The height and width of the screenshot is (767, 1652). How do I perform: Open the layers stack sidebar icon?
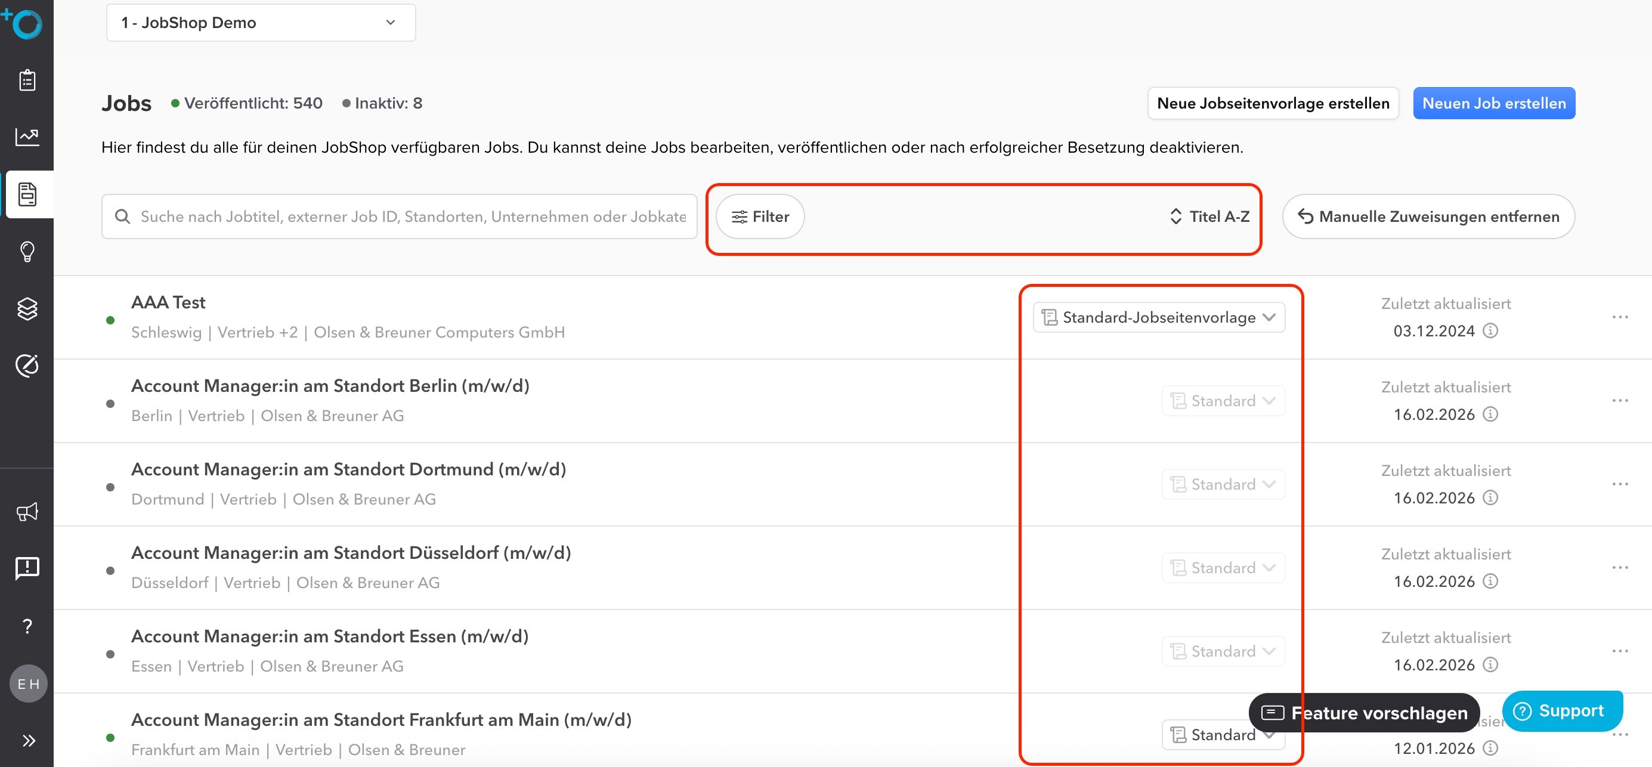(27, 308)
